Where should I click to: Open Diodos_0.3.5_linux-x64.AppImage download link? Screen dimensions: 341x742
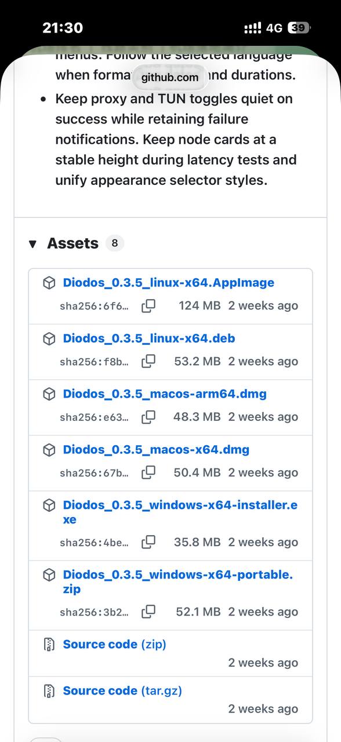click(169, 283)
